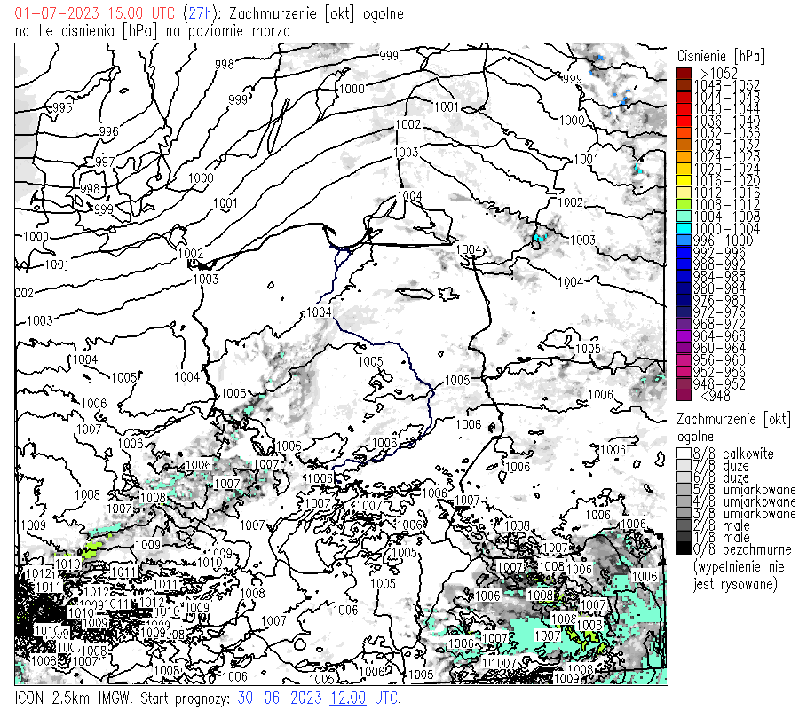Click the 1020-1024 hPa yellow-orange swatch
Viewport: 799px width, 710px height.
684,170
